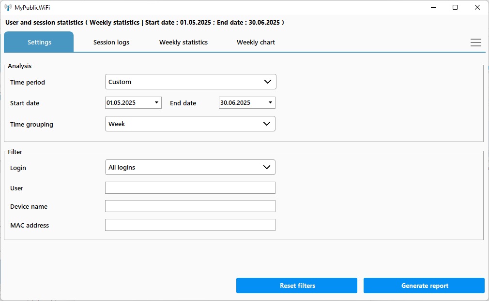
Task: Click the User filter text field
Action: tap(190, 188)
